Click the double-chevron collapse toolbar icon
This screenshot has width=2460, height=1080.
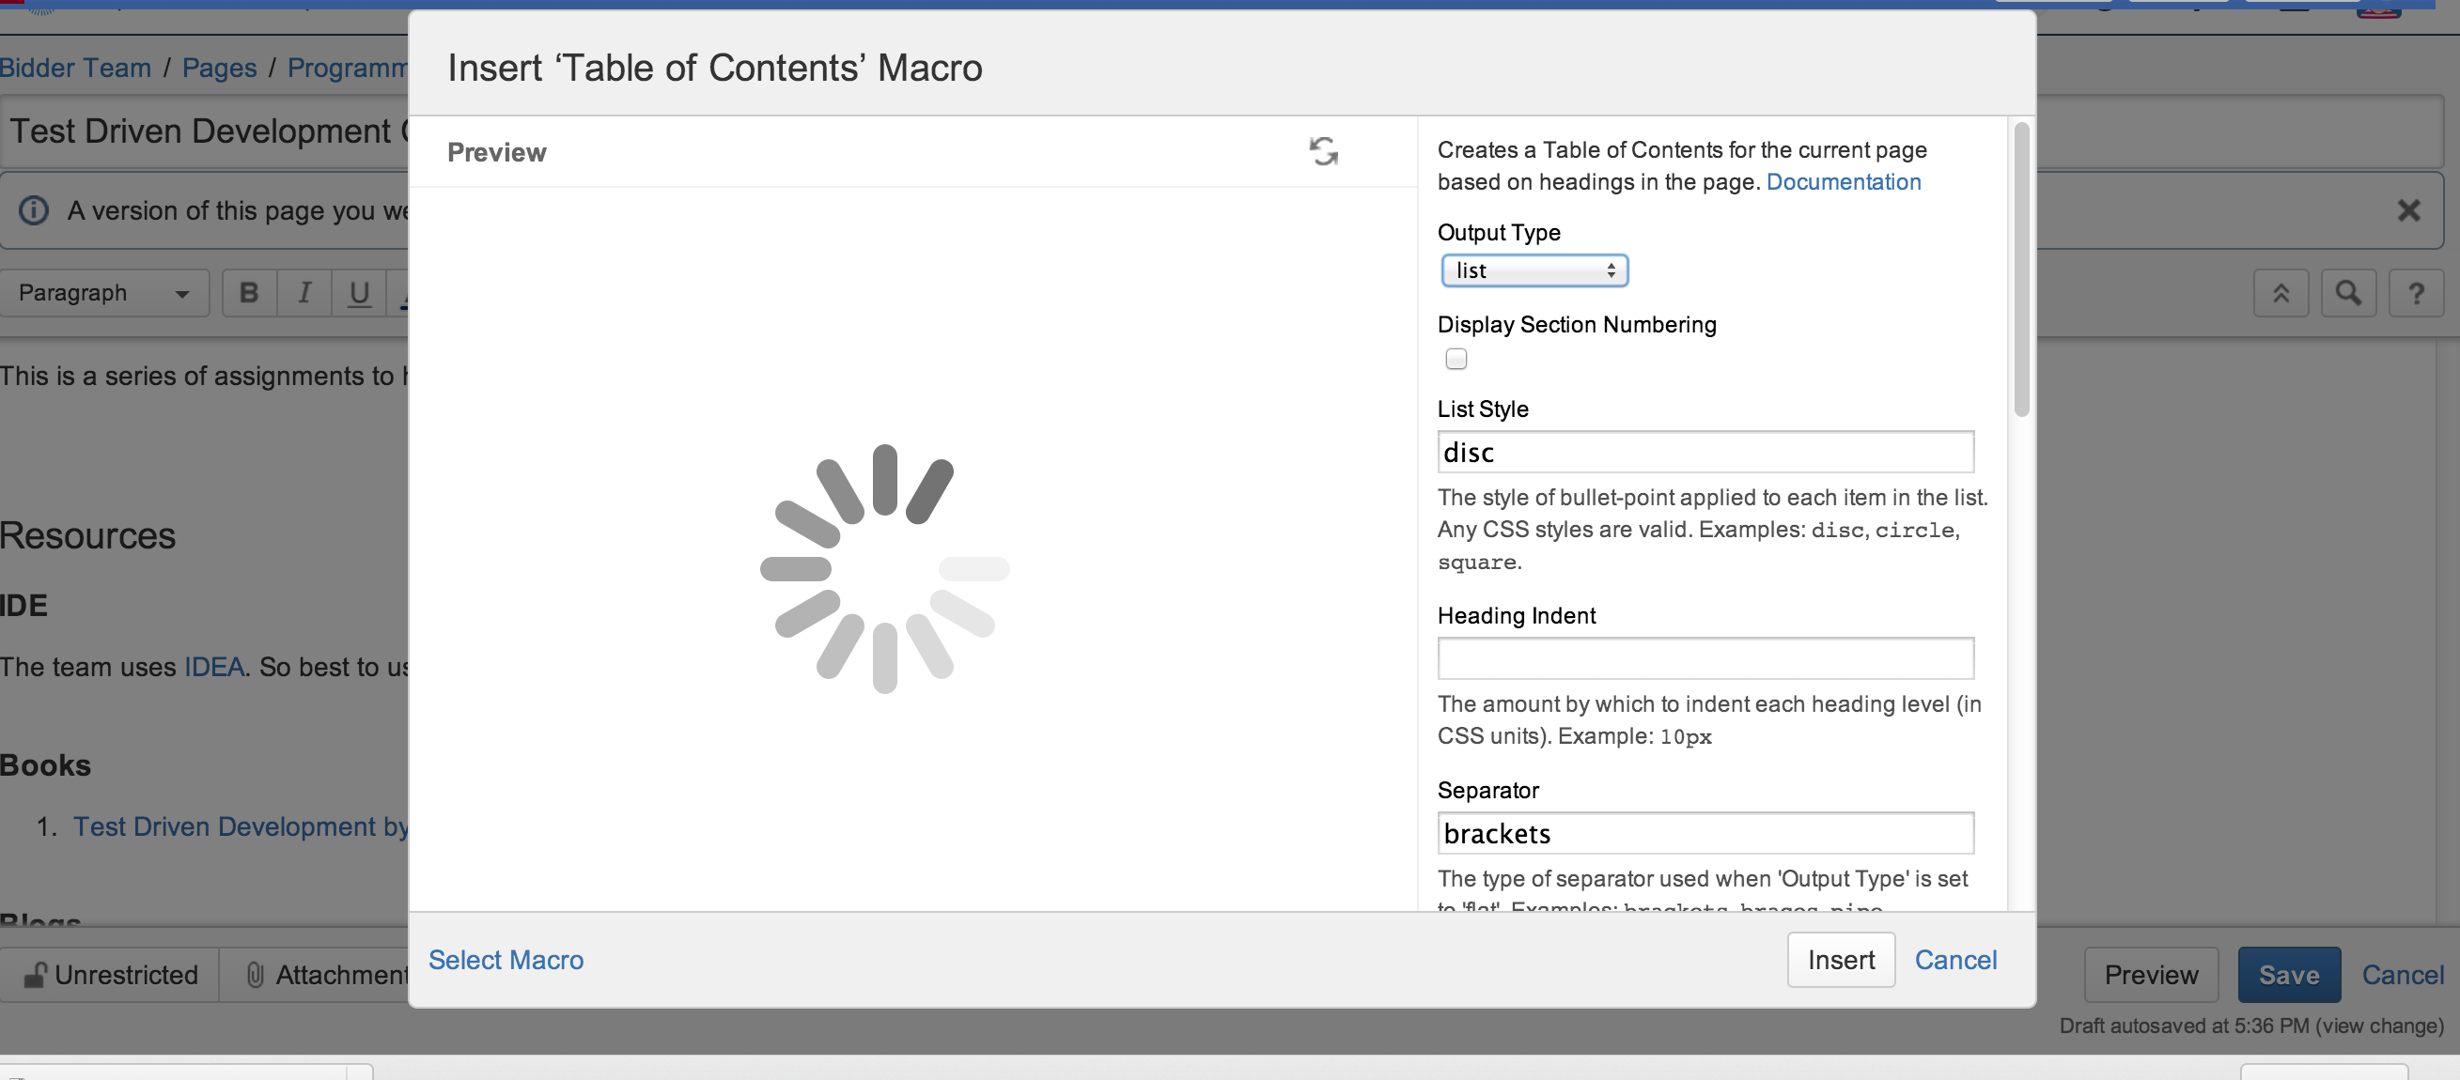[x=2281, y=293]
